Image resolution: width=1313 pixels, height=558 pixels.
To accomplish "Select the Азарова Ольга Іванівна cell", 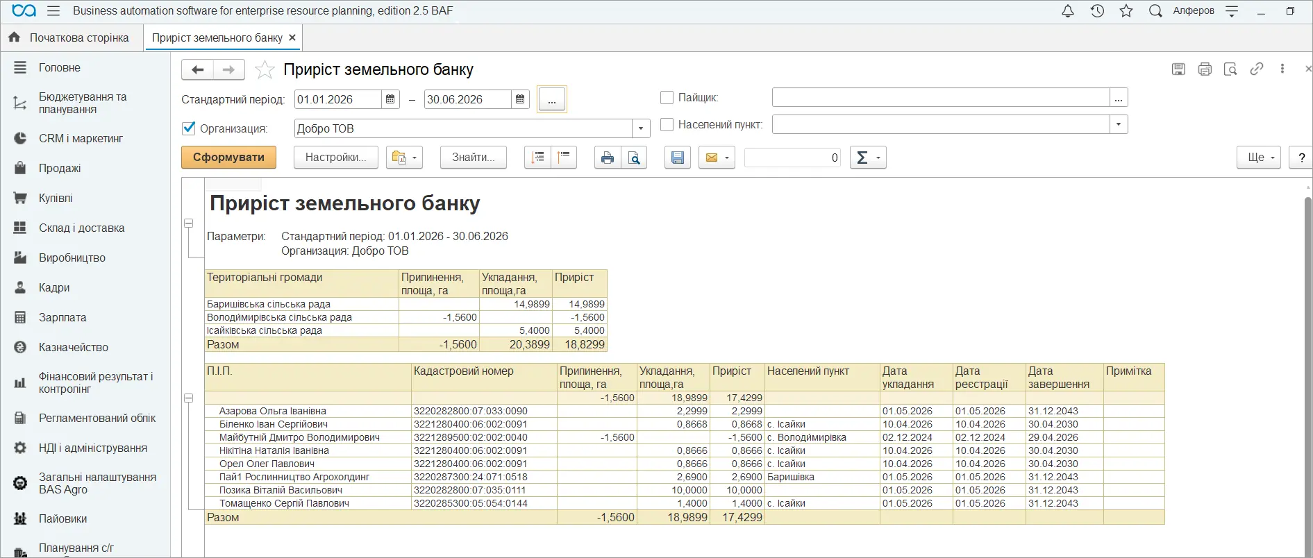I will pyautogui.click(x=308, y=411).
